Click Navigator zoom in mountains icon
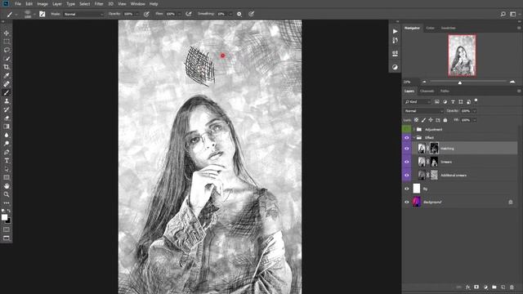The width and height of the screenshot is (523, 294). (512, 82)
